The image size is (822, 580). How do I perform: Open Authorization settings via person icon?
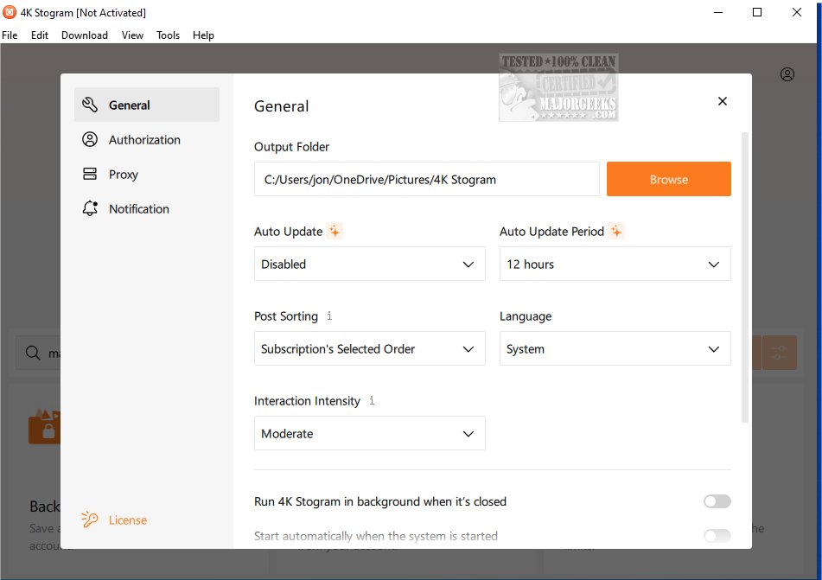[90, 140]
